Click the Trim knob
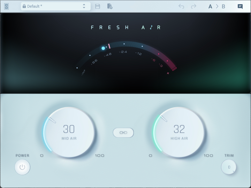 click(229, 167)
